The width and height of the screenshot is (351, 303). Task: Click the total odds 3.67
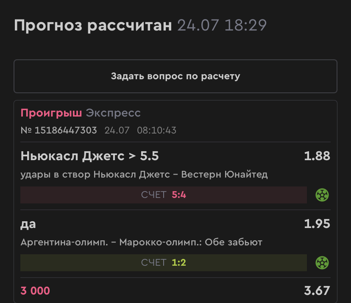tap(317, 291)
